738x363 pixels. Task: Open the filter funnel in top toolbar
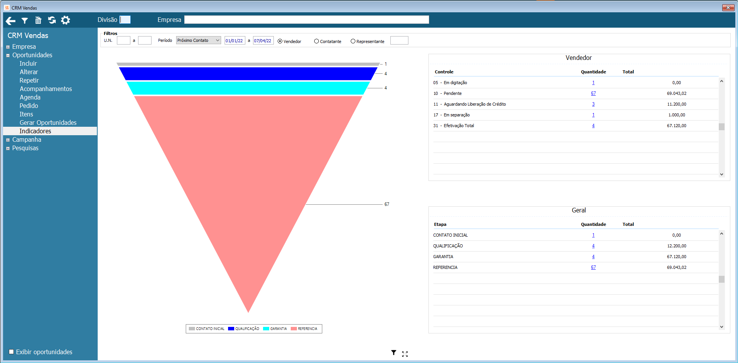click(x=25, y=20)
